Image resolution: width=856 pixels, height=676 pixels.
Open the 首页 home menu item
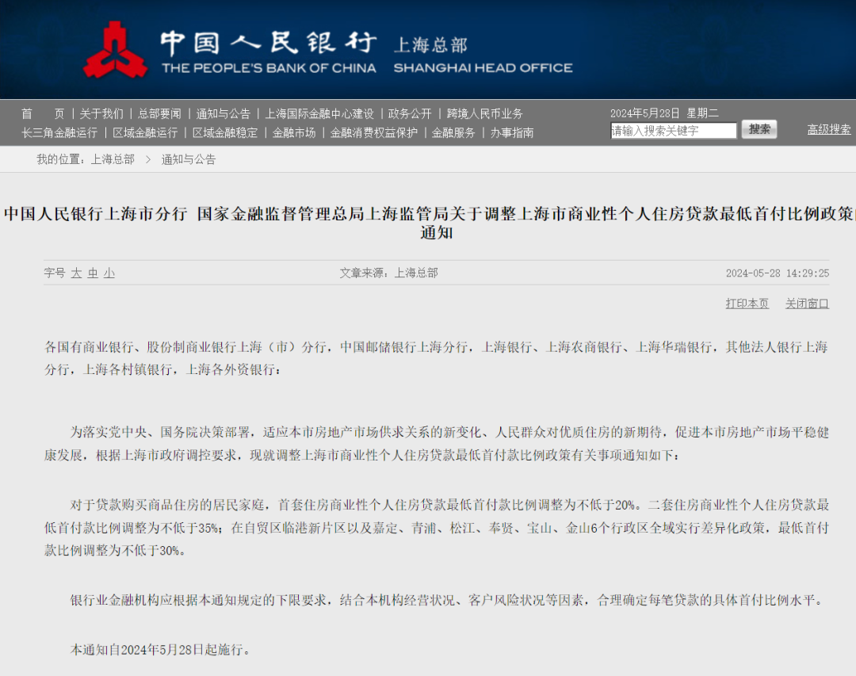click(x=43, y=113)
